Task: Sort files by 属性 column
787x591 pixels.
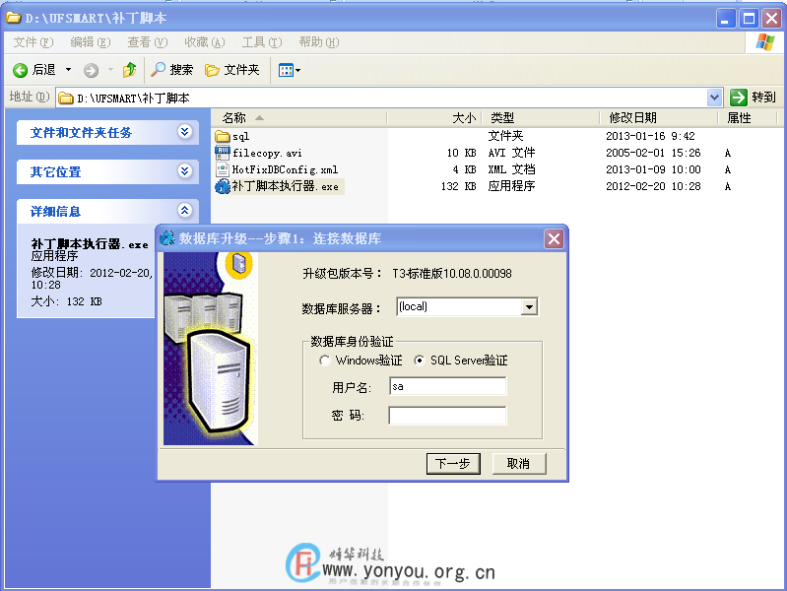Action: 747,118
